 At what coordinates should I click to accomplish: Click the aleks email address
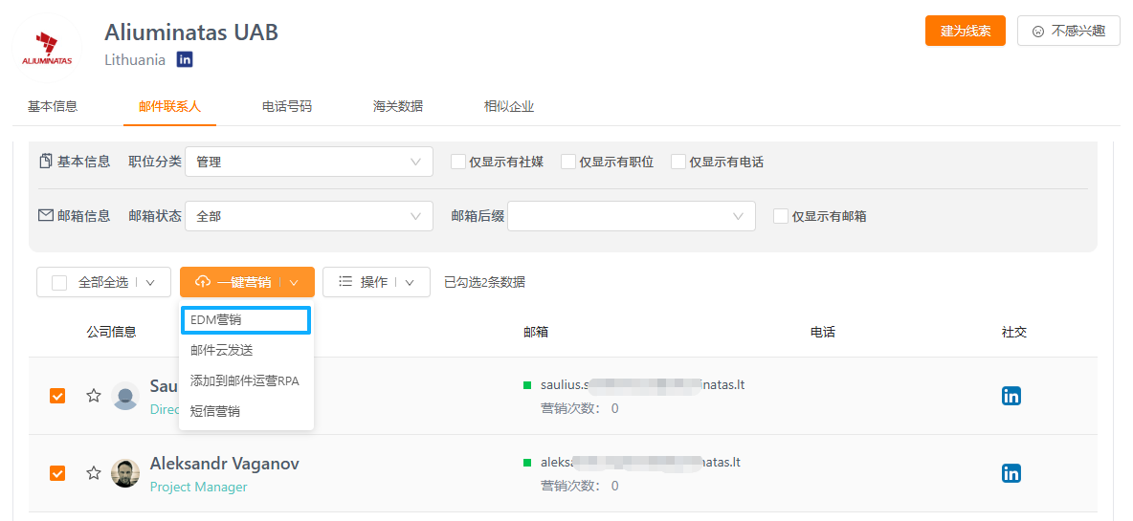click(640, 462)
